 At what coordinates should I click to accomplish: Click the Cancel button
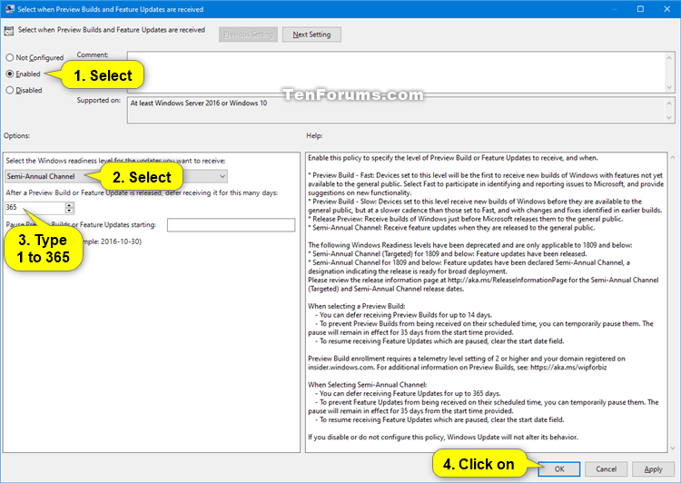coord(606,469)
